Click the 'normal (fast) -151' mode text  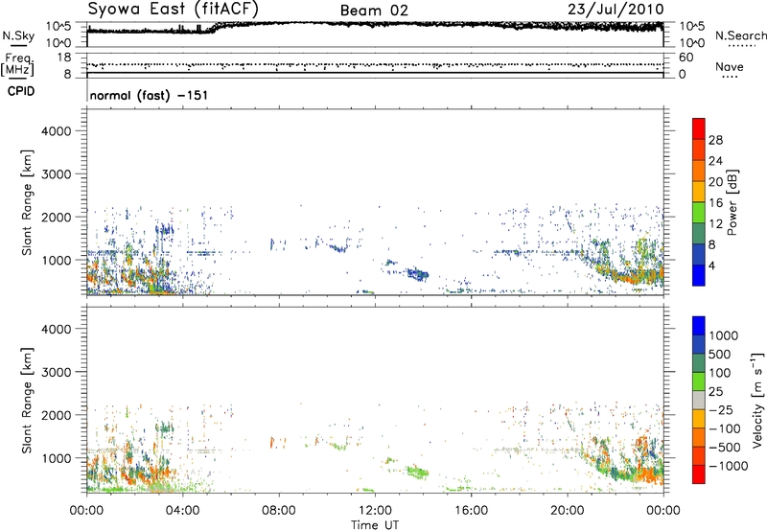tap(149, 95)
